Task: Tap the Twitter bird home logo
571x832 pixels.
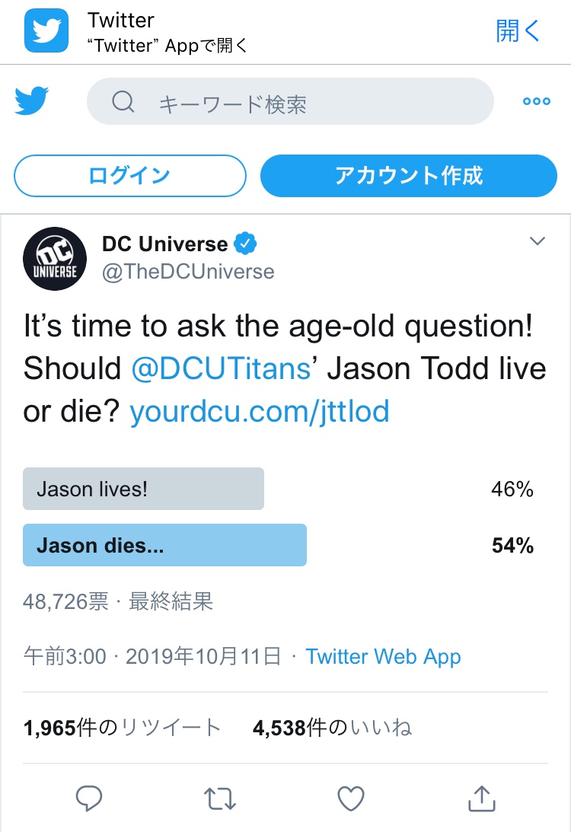Action: [x=32, y=101]
